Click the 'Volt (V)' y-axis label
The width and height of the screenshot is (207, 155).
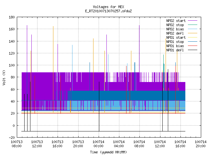tap(4, 77)
